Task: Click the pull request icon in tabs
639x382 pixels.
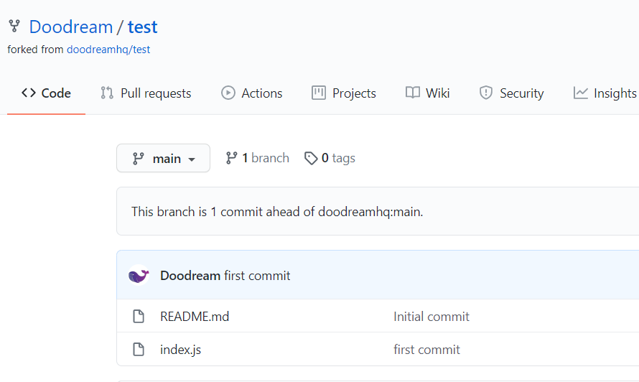Action: coord(107,93)
